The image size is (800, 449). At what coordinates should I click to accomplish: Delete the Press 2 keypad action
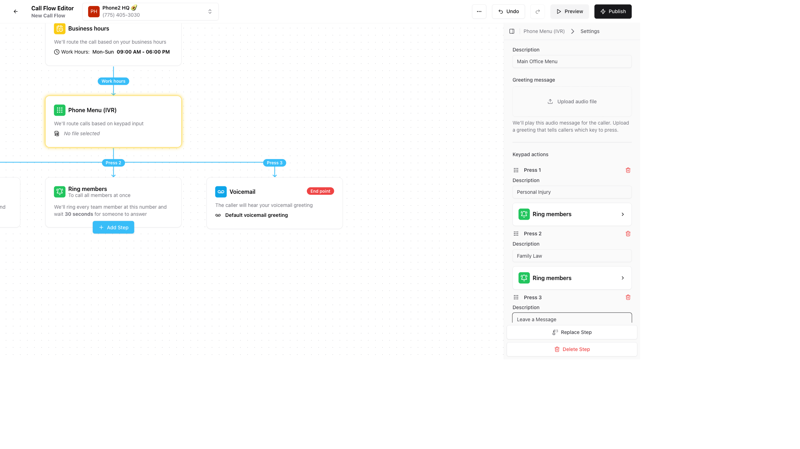(628, 234)
